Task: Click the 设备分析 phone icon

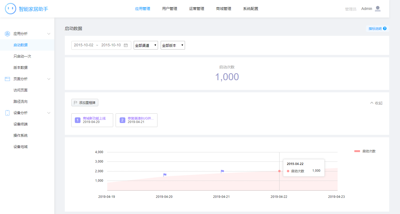Action: click(8, 113)
